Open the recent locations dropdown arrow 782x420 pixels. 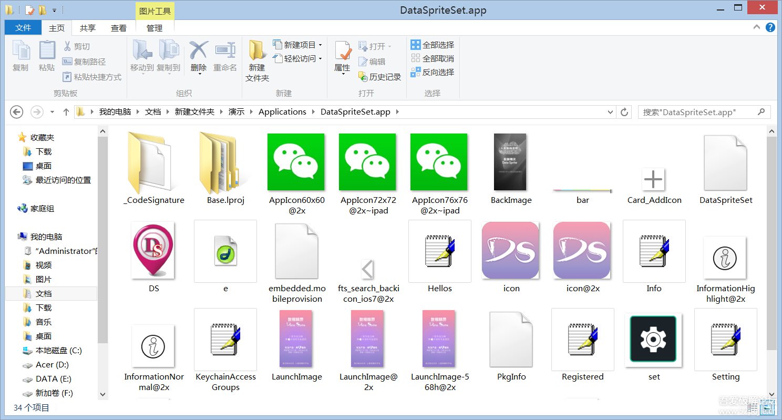pos(52,112)
